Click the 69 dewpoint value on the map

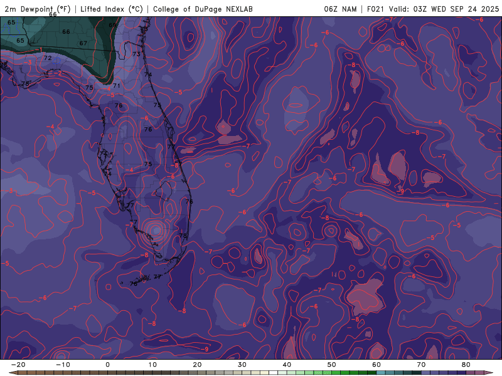click(112, 25)
